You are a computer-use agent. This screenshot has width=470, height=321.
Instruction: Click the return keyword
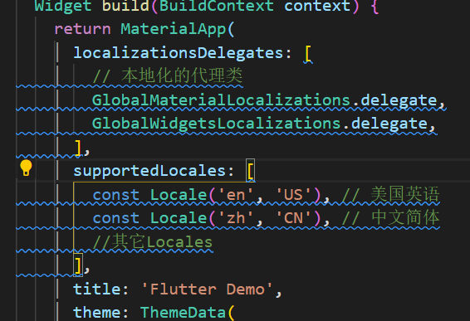coord(82,29)
